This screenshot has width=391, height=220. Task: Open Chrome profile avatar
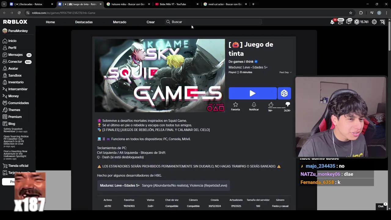[x=379, y=13]
